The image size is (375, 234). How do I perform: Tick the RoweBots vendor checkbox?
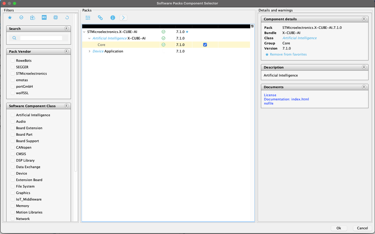(13, 61)
